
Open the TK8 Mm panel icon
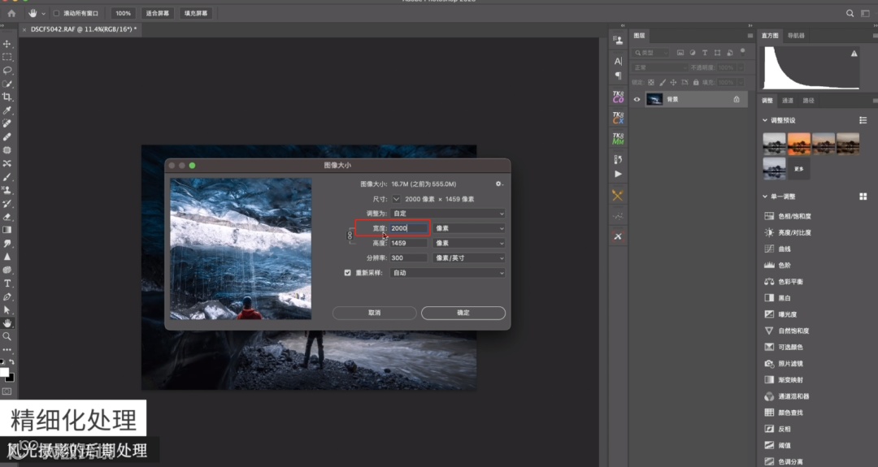(618, 138)
